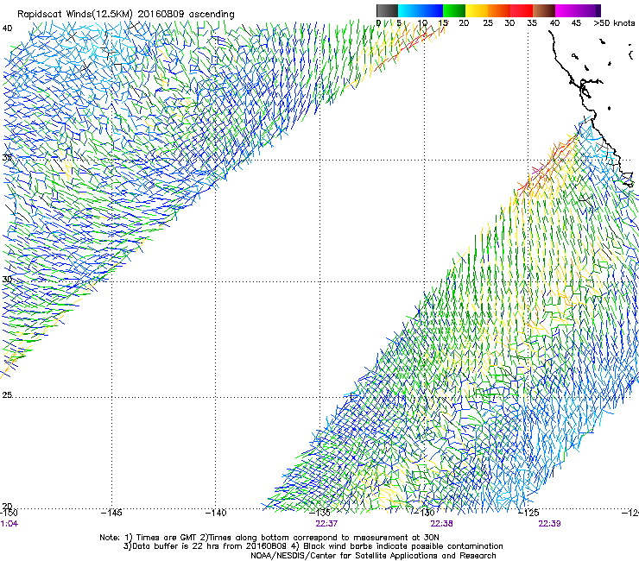Click the '>50 knots' legend label
The image size is (639, 561).
(x=614, y=23)
